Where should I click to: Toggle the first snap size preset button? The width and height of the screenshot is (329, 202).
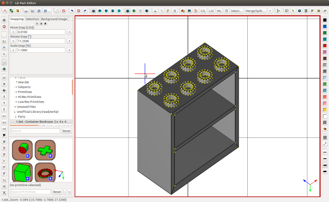37,24
